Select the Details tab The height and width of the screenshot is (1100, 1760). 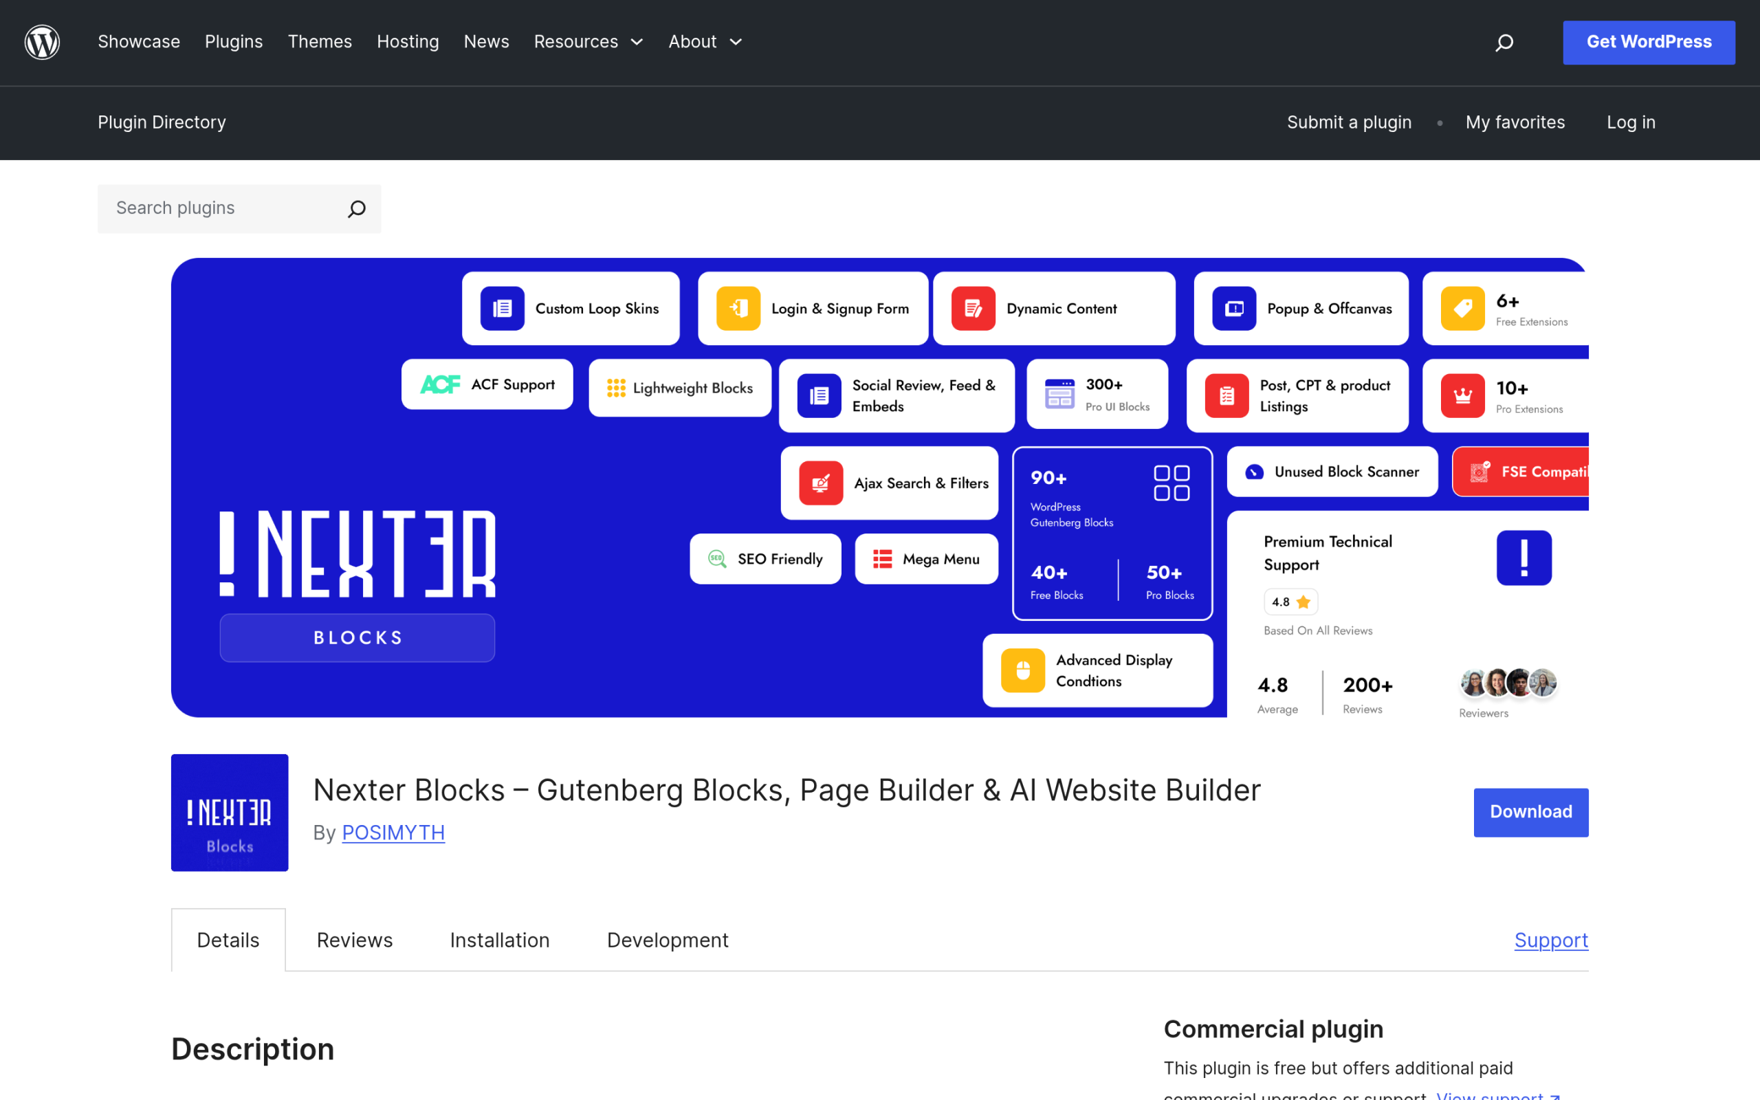coord(228,940)
